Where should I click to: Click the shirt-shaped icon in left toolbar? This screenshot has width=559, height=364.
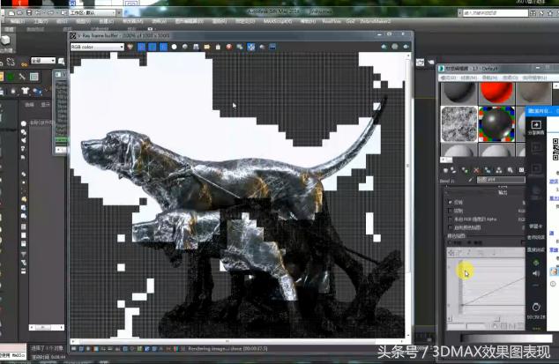coord(25,91)
